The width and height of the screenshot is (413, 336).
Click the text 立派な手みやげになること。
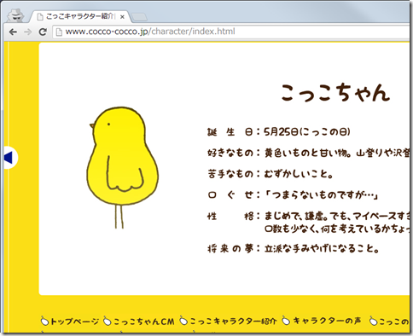coord(322,249)
